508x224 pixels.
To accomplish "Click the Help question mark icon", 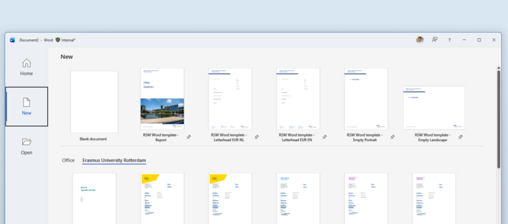I will (449, 40).
